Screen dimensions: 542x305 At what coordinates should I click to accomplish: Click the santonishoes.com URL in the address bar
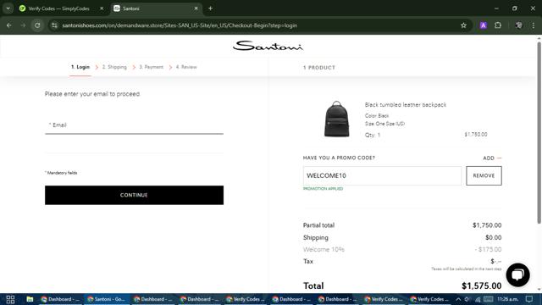pyautogui.click(x=180, y=25)
